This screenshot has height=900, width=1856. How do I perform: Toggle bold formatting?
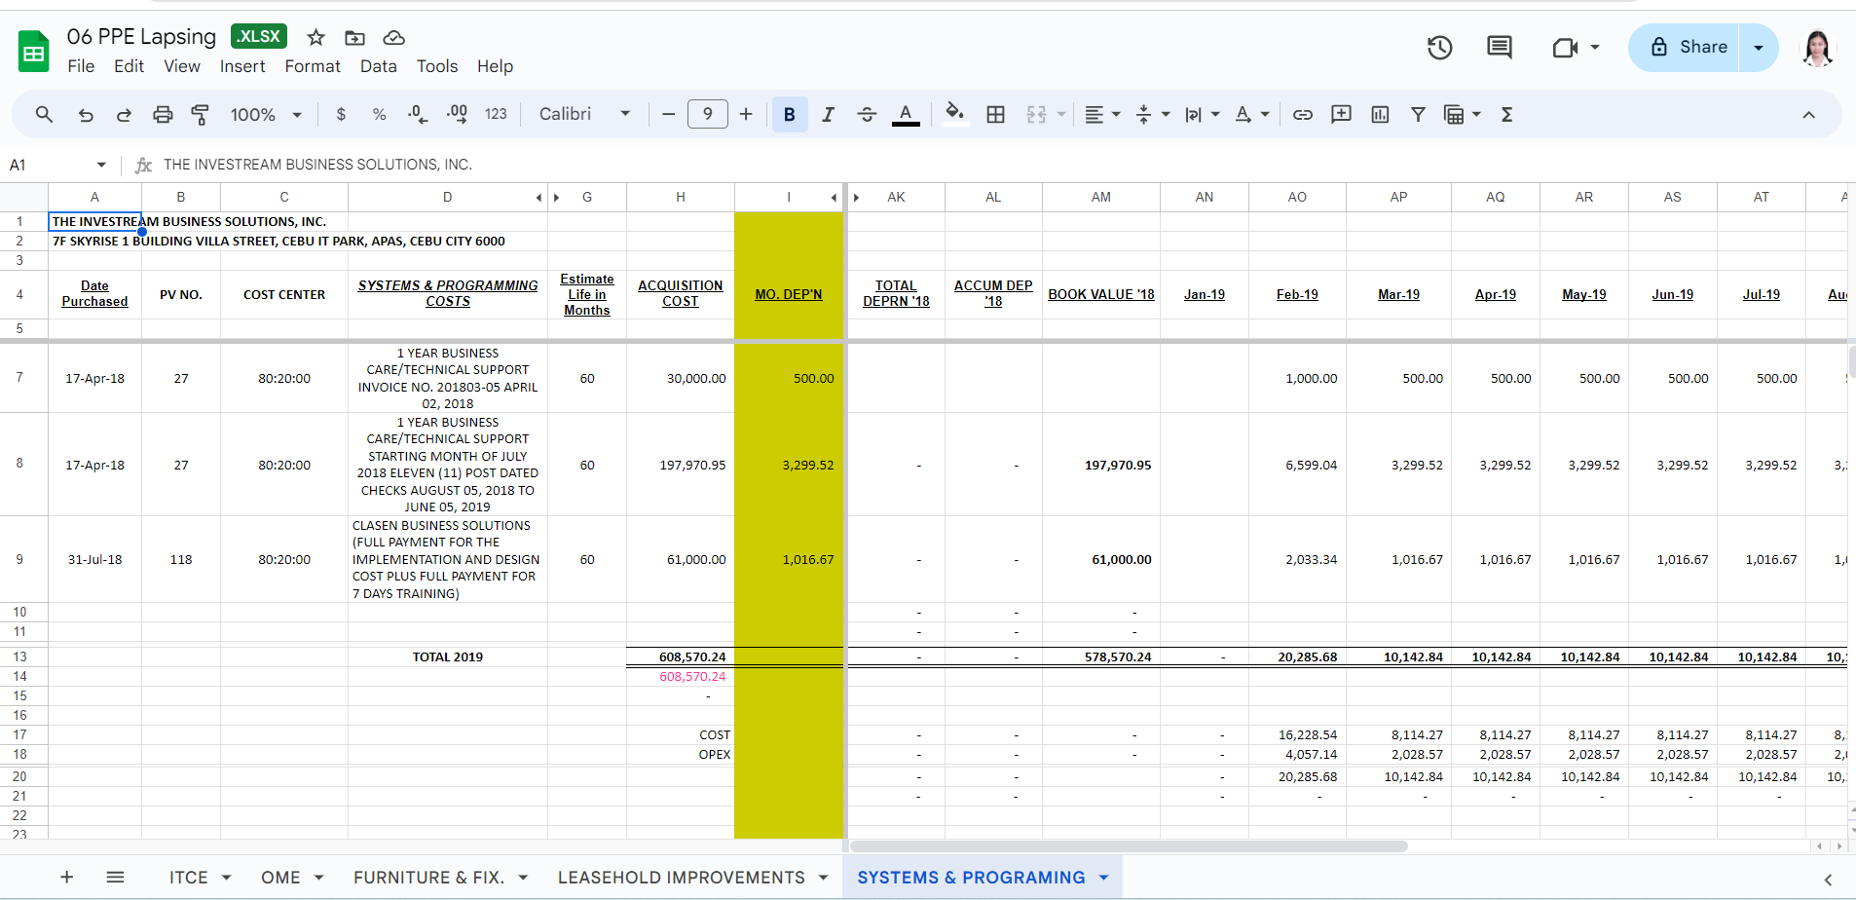[x=789, y=115]
